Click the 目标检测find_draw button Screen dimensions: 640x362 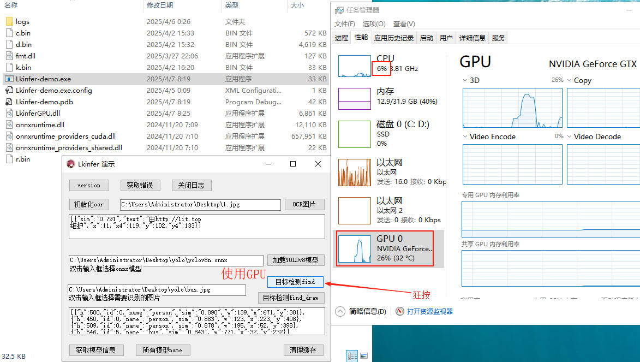coord(291,298)
